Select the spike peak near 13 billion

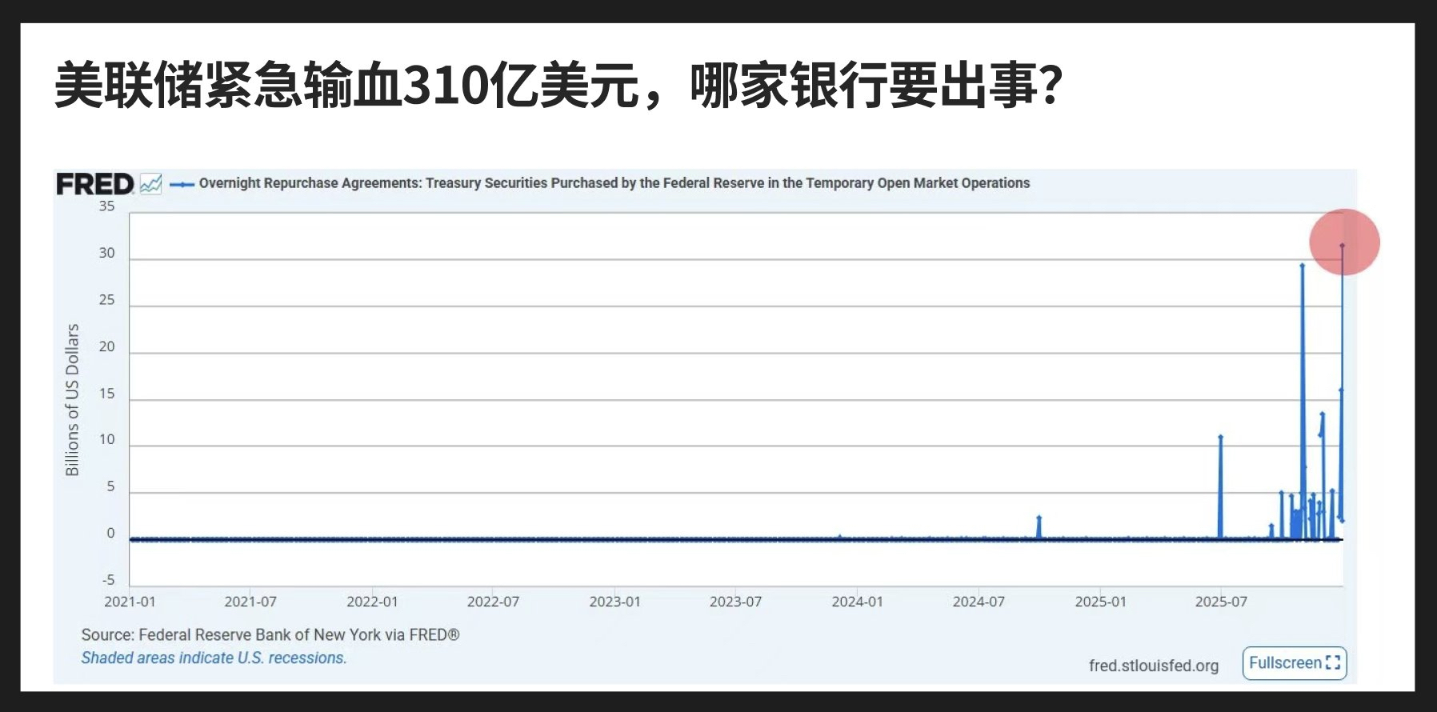(x=1322, y=414)
